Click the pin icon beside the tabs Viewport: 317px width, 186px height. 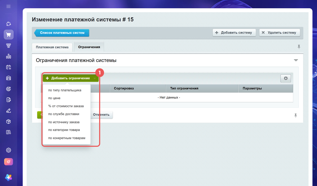299,47
